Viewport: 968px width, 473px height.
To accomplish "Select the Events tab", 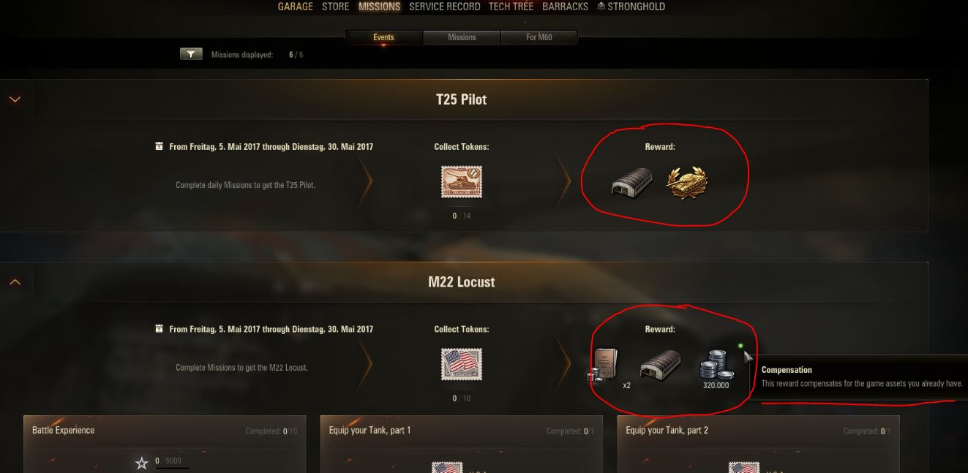I will click(383, 37).
